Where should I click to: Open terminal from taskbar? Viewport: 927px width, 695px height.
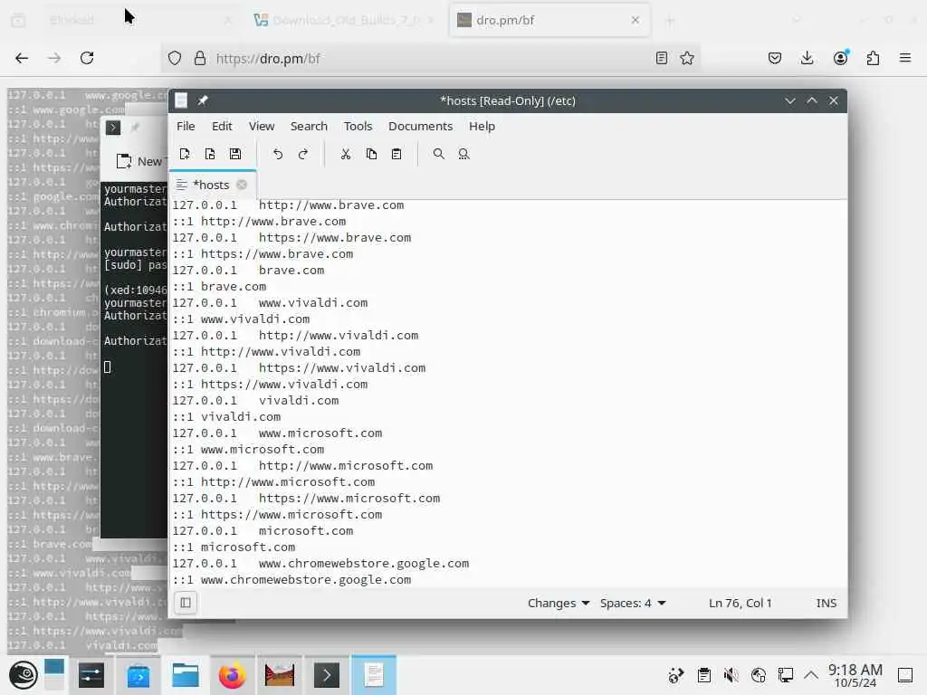(x=326, y=675)
